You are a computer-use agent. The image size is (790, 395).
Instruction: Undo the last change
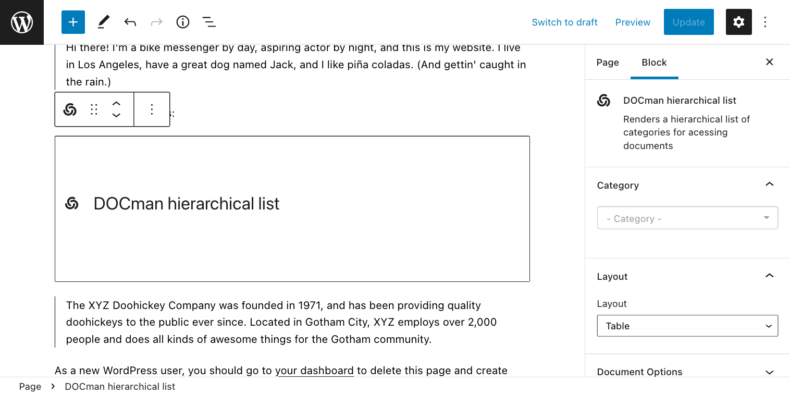coord(130,22)
